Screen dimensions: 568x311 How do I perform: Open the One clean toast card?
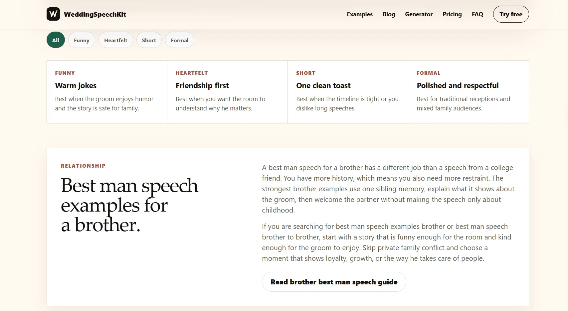pos(348,92)
